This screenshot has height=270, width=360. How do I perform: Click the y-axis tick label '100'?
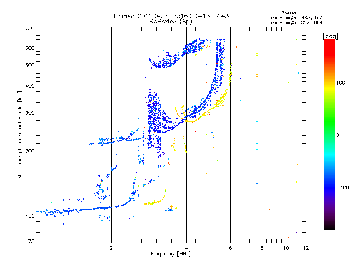(30, 216)
